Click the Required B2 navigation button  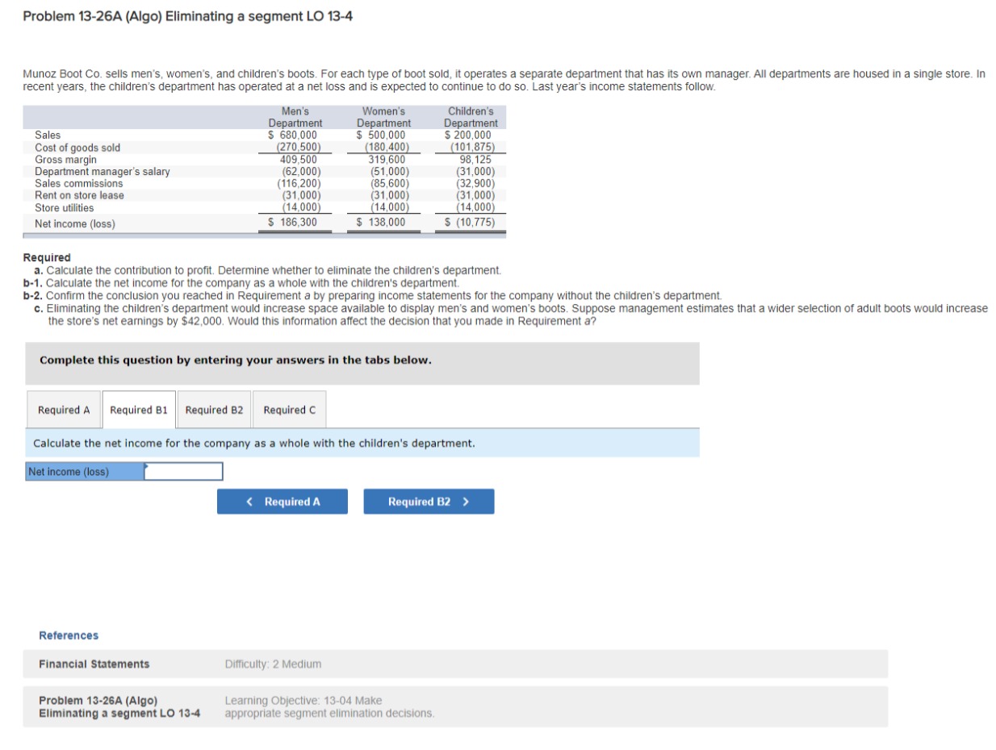point(428,501)
